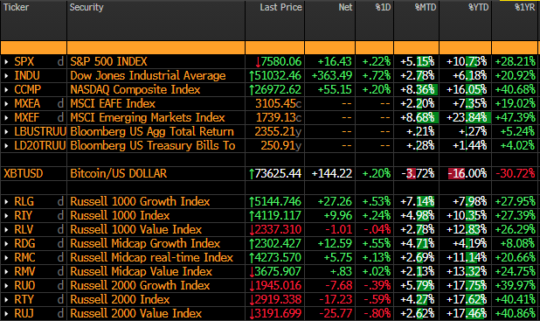
Task: Open NASDAQ Composite Index security
Action: 135,89
